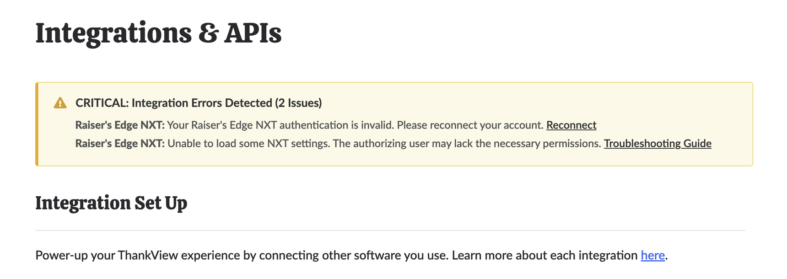Click the yellow warning triangle icon
The width and height of the screenshot is (787, 279).
[60, 103]
